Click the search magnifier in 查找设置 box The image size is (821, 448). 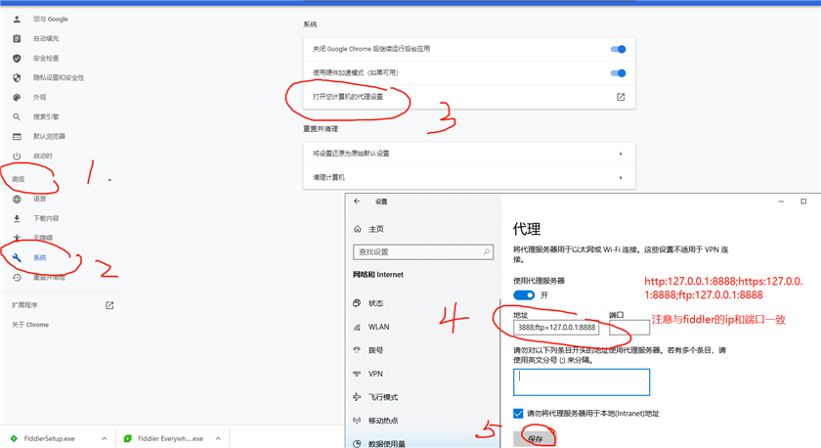coord(487,252)
